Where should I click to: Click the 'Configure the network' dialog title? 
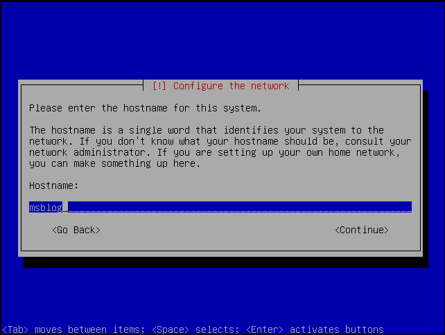[x=232, y=86]
